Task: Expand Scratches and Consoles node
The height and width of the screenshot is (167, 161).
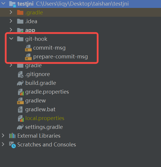Action: [x=3, y=144]
